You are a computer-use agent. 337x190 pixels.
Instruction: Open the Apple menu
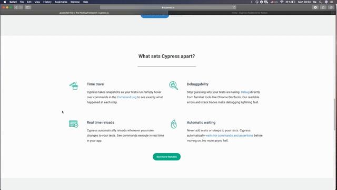5,2
